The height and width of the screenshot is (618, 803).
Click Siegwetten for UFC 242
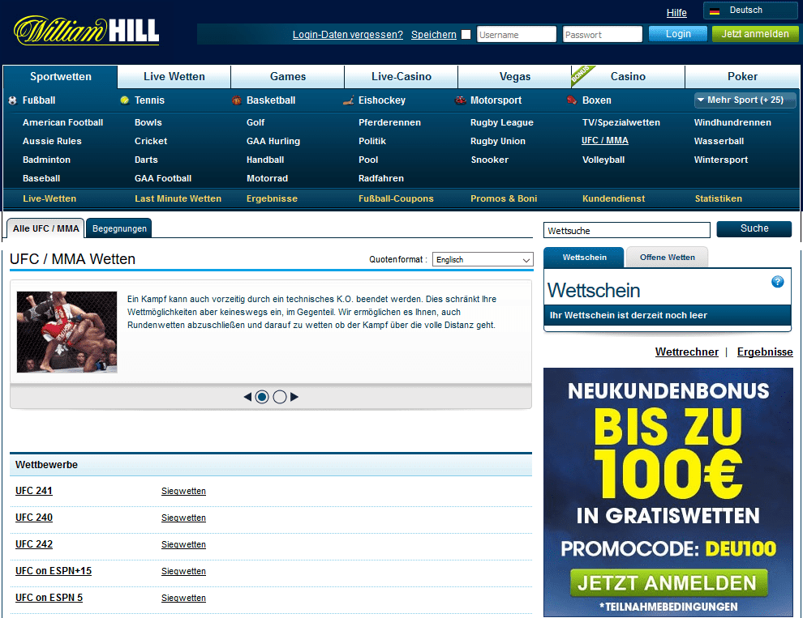[x=183, y=544]
